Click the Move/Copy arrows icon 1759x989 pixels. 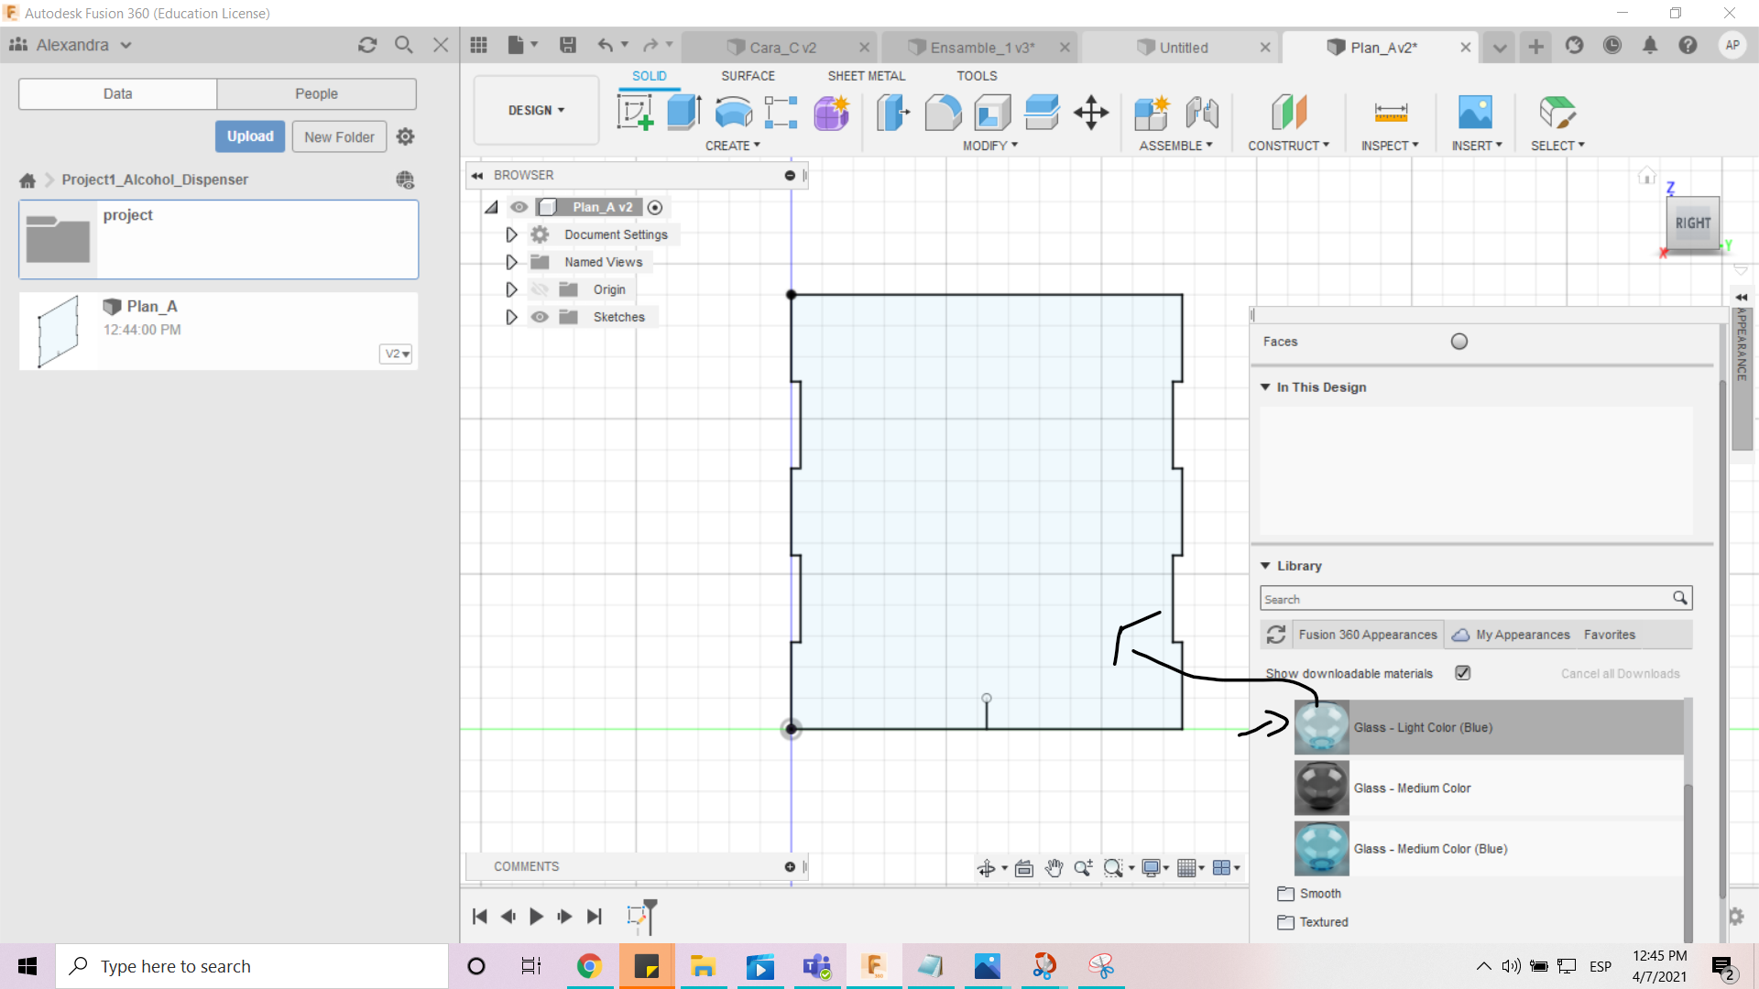[1091, 113]
